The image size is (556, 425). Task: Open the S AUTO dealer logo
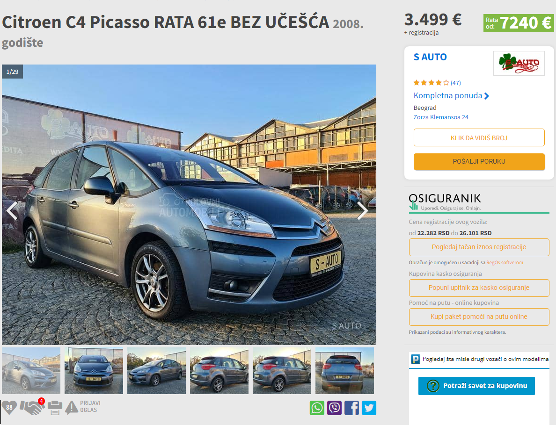pyautogui.click(x=519, y=63)
